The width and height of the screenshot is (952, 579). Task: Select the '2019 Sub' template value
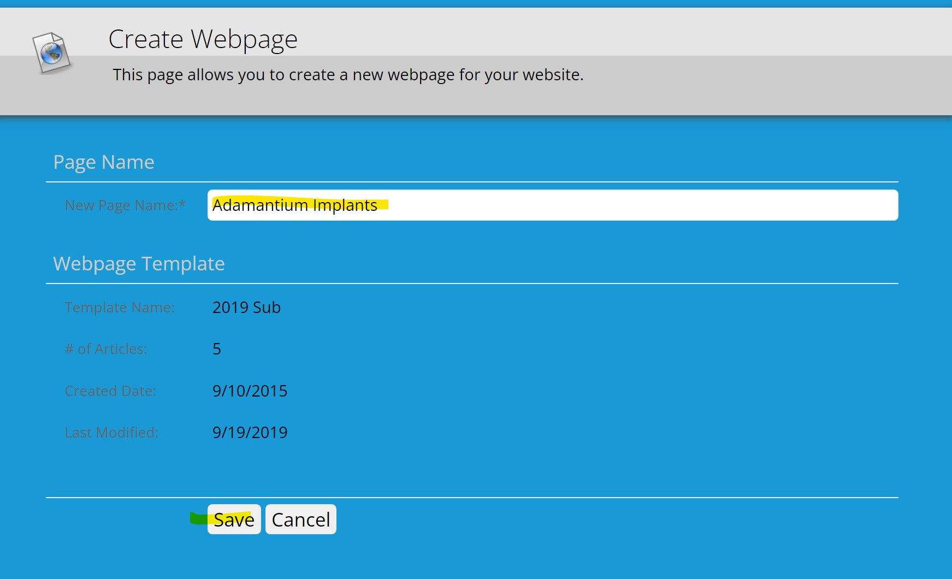246,308
